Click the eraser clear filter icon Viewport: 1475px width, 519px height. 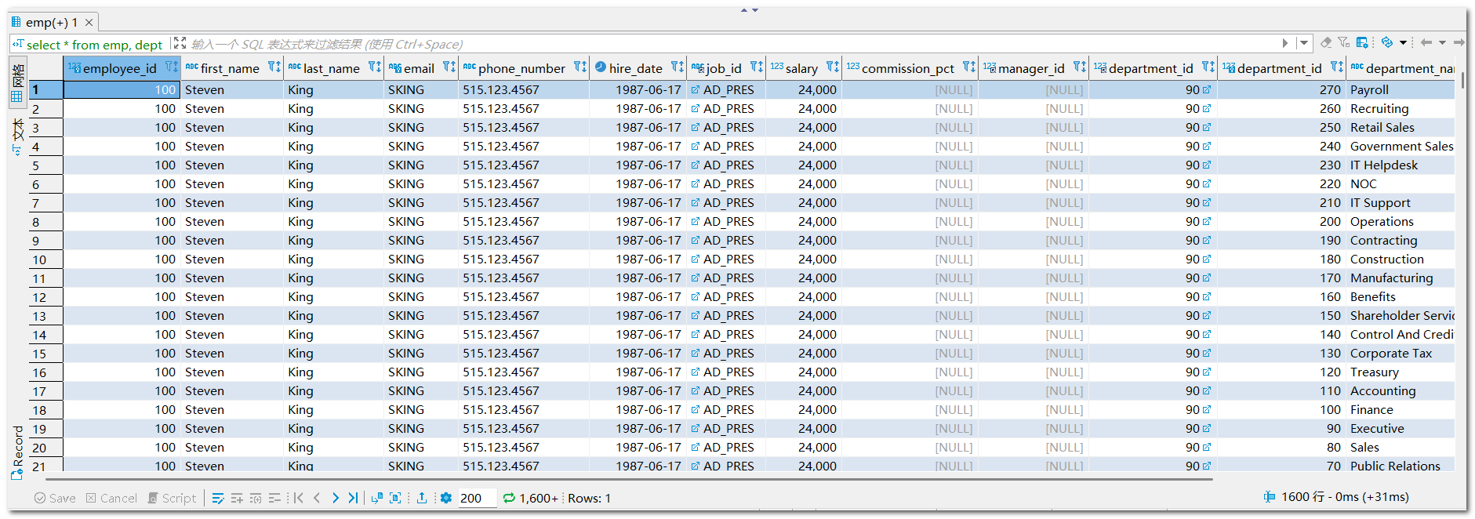point(1326,42)
